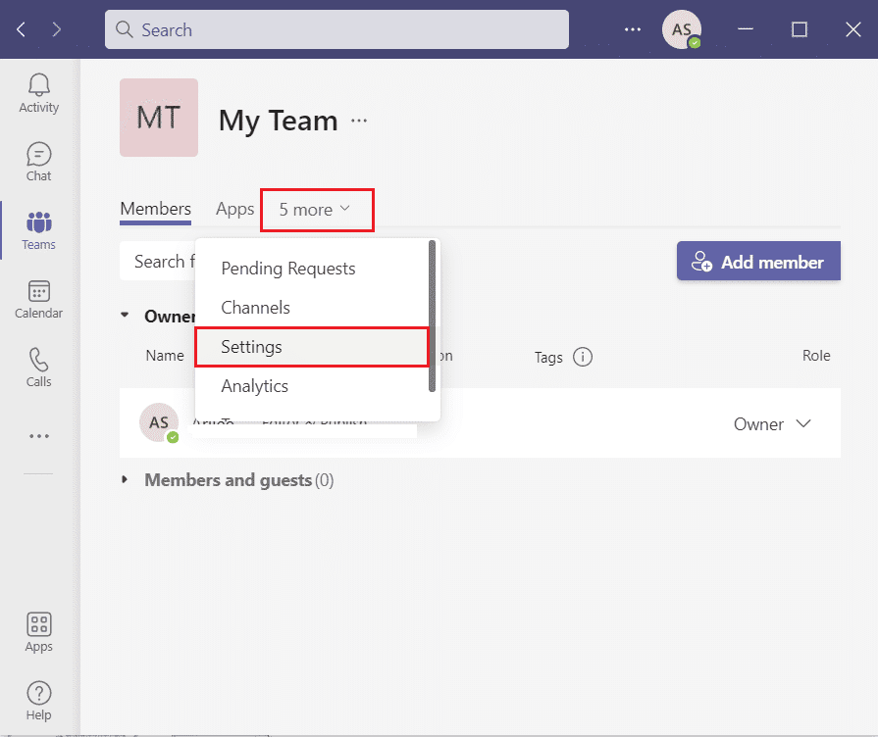The width and height of the screenshot is (878, 737).
Task: Open the My Team options ellipsis
Action: point(359,121)
